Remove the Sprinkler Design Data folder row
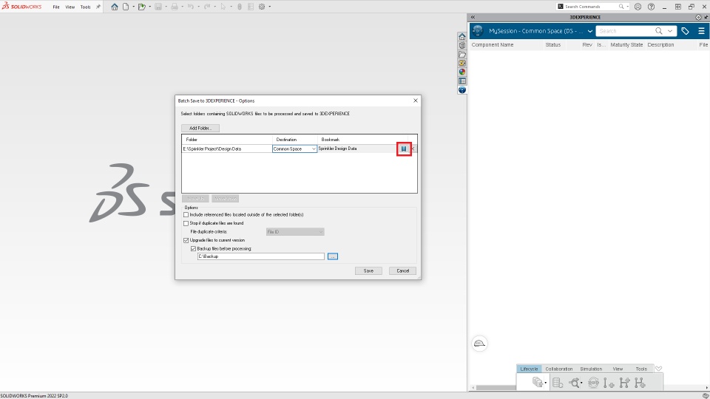 (x=413, y=149)
